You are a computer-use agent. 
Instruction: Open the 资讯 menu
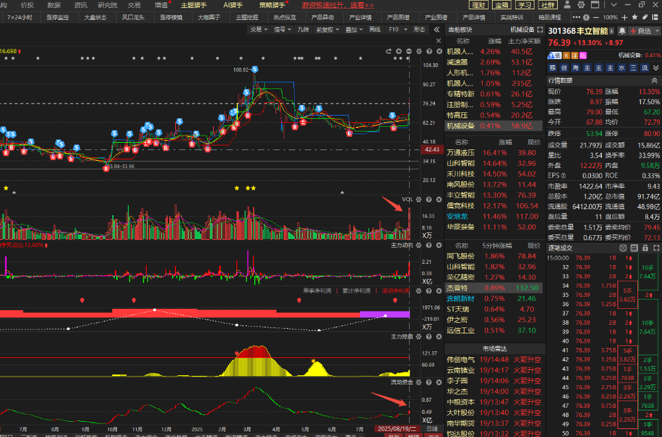[x=80, y=5]
